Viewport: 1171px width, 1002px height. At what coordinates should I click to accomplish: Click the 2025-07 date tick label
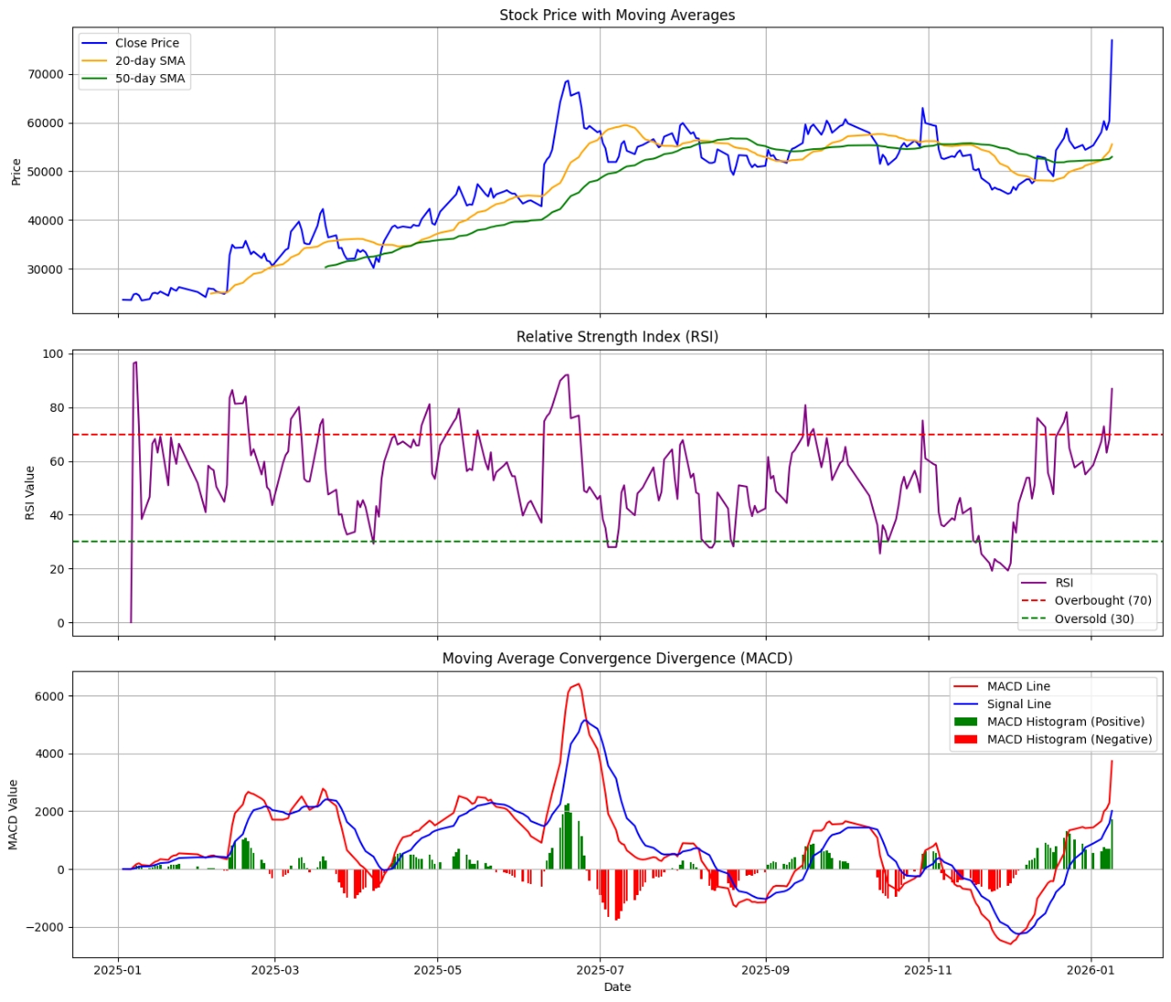[x=600, y=970]
